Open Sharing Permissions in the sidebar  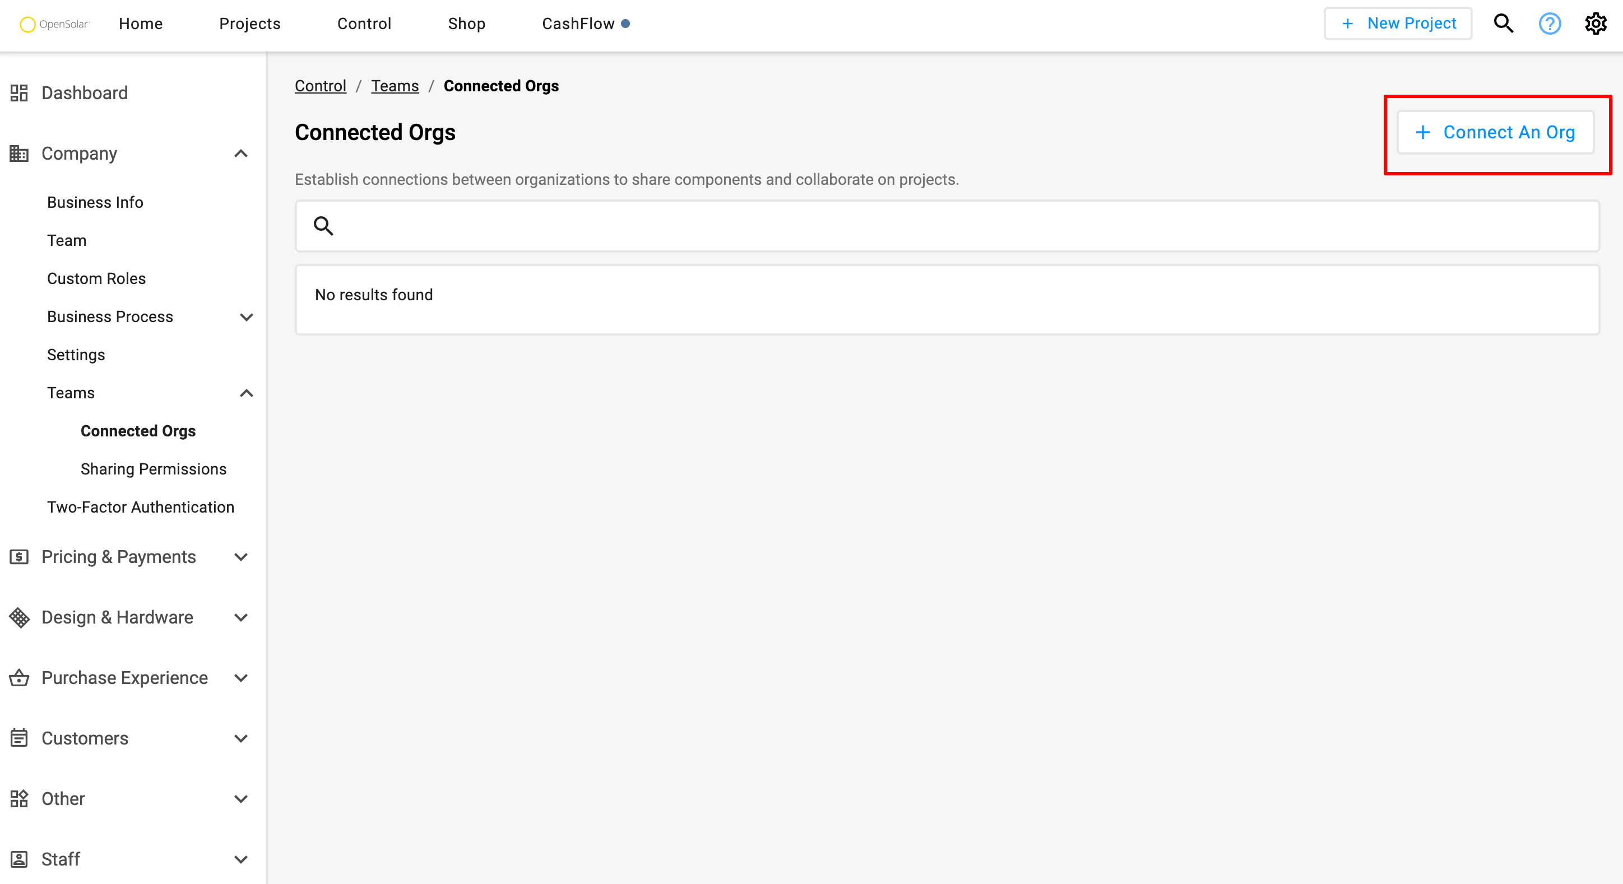click(153, 469)
